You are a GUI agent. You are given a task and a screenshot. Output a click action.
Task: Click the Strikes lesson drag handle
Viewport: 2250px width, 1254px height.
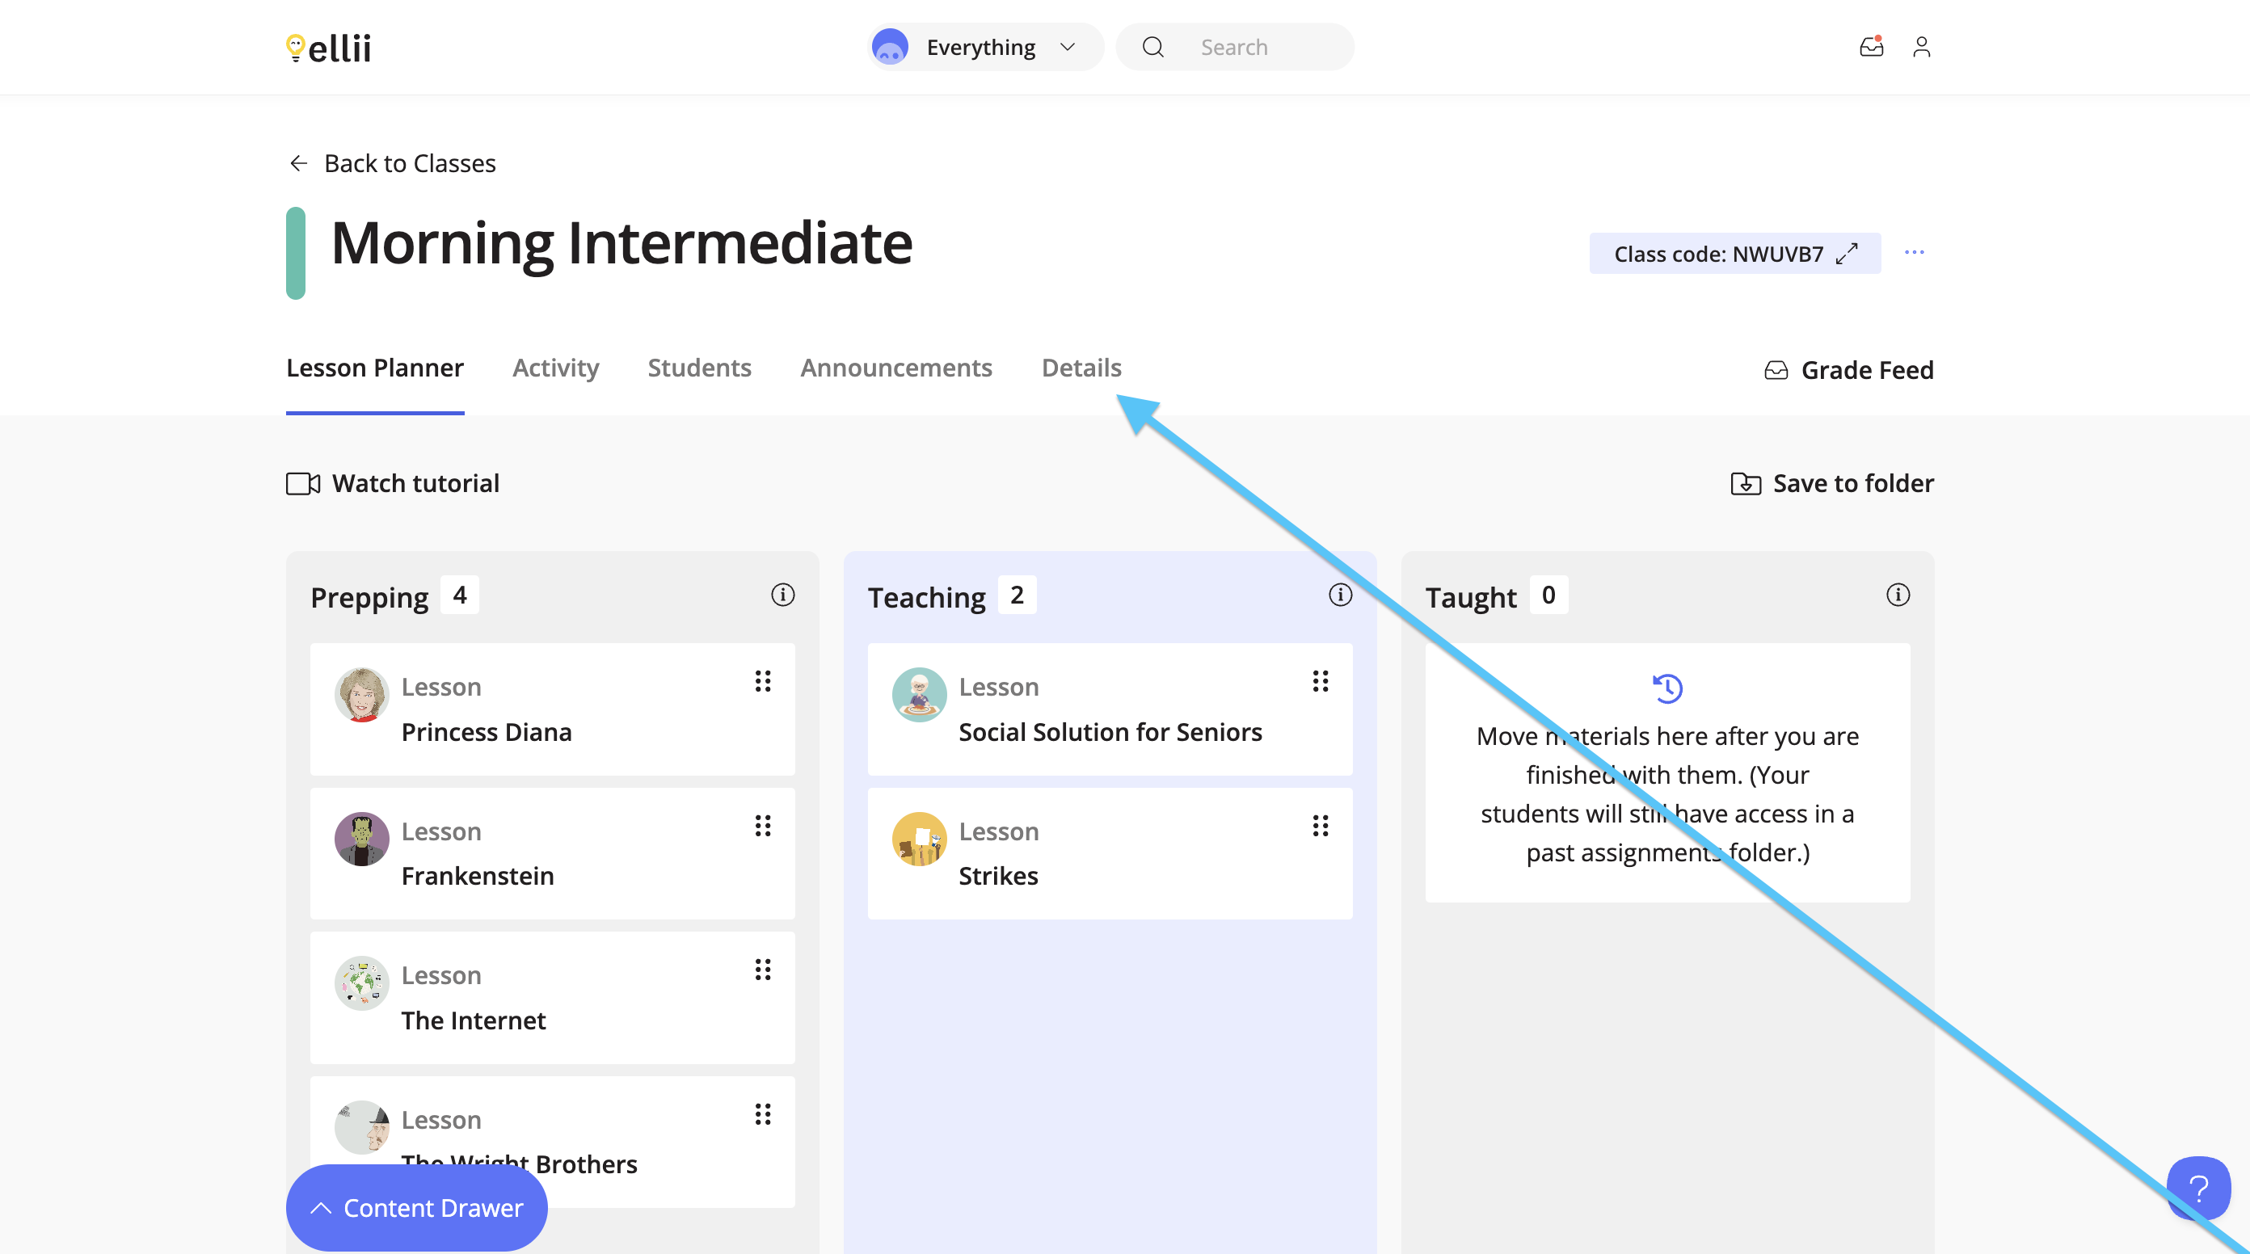coord(1320,825)
